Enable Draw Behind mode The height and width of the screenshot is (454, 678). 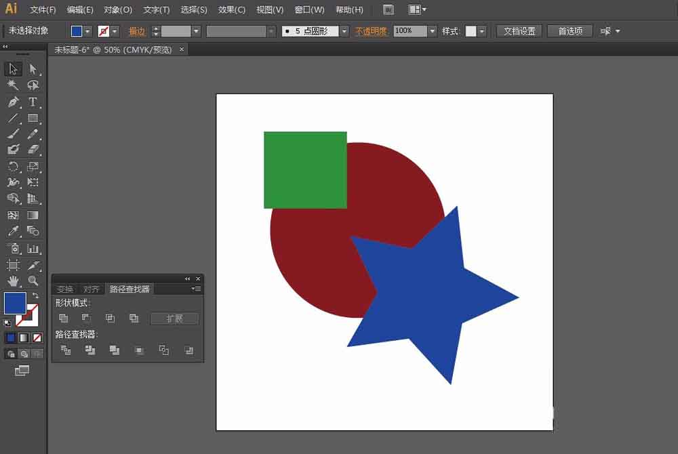point(24,354)
